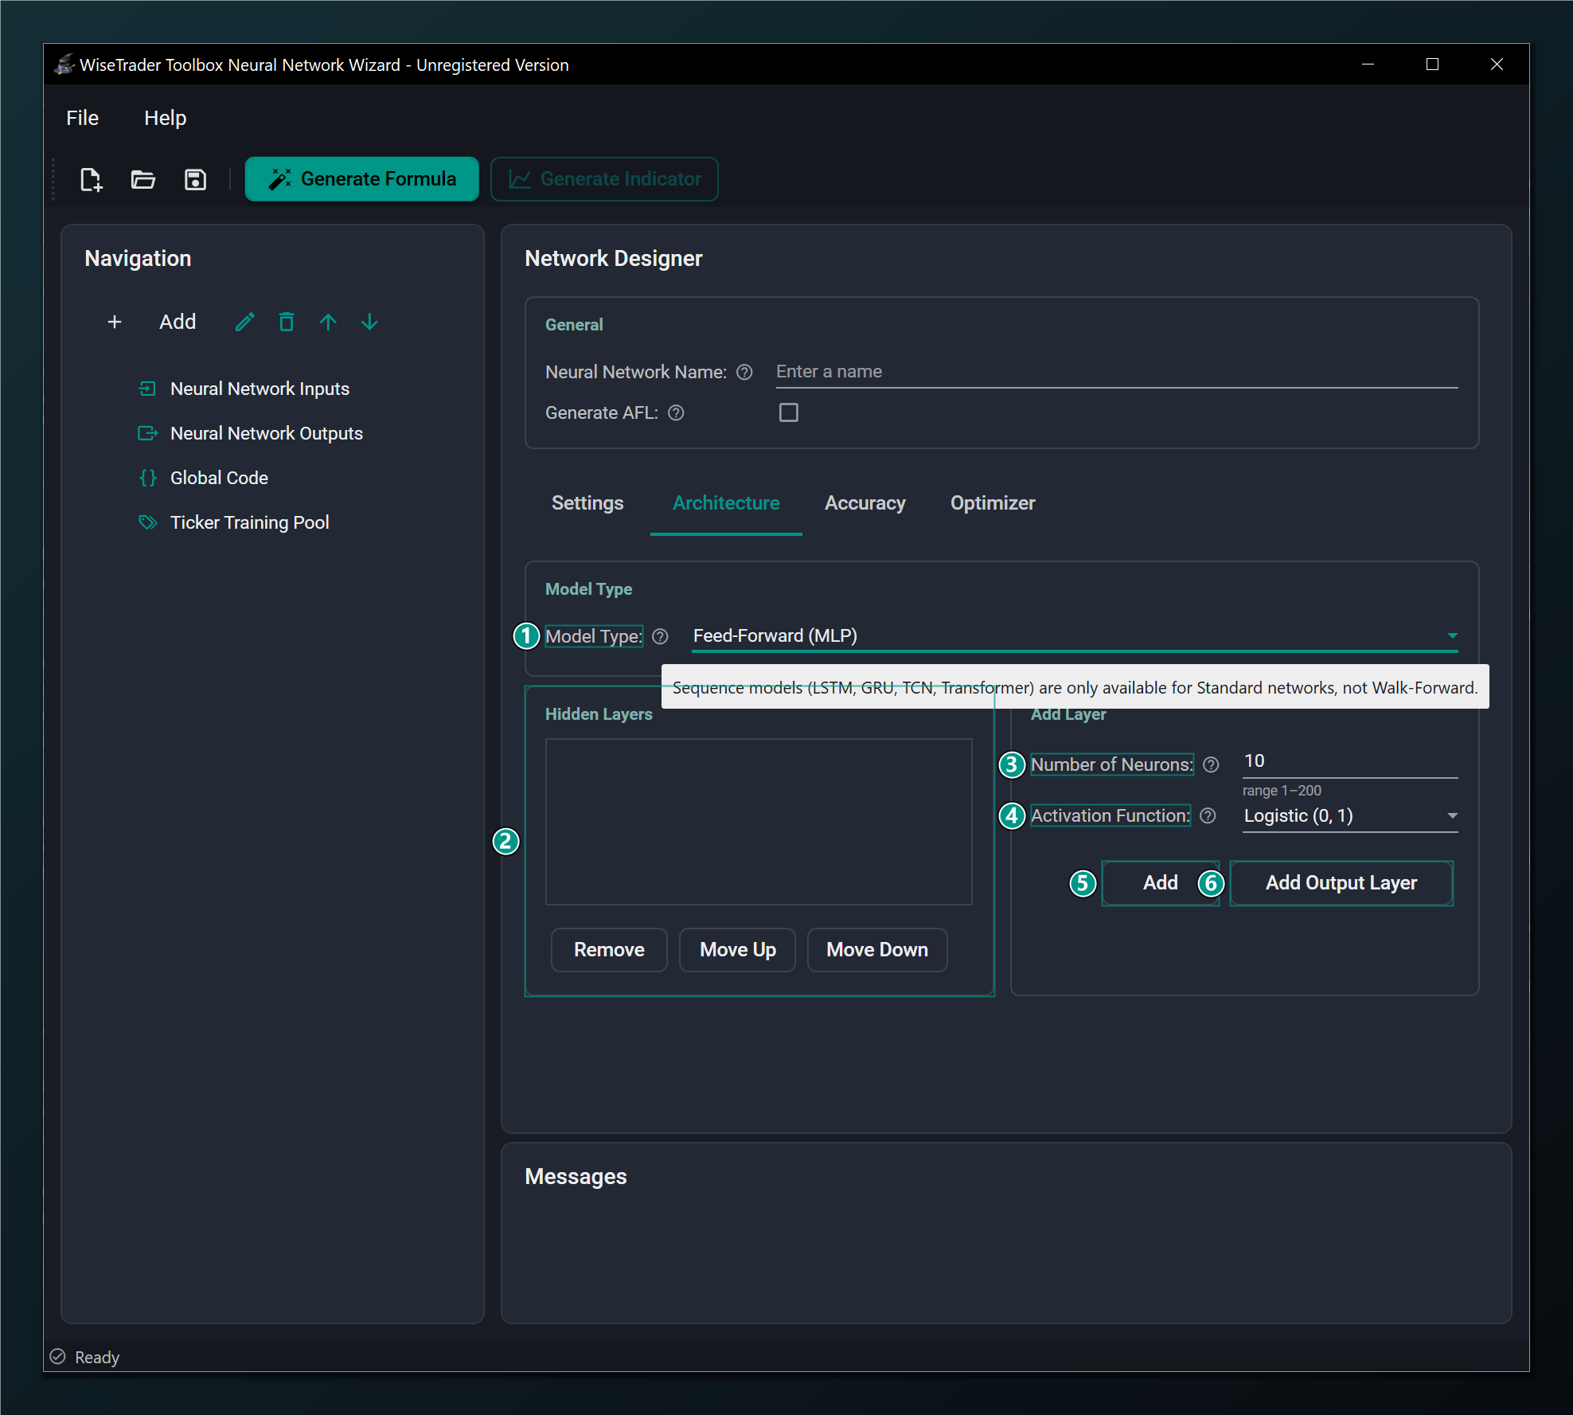Select Ticker Training Pool tree item
The height and width of the screenshot is (1415, 1573).
[249, 522]
